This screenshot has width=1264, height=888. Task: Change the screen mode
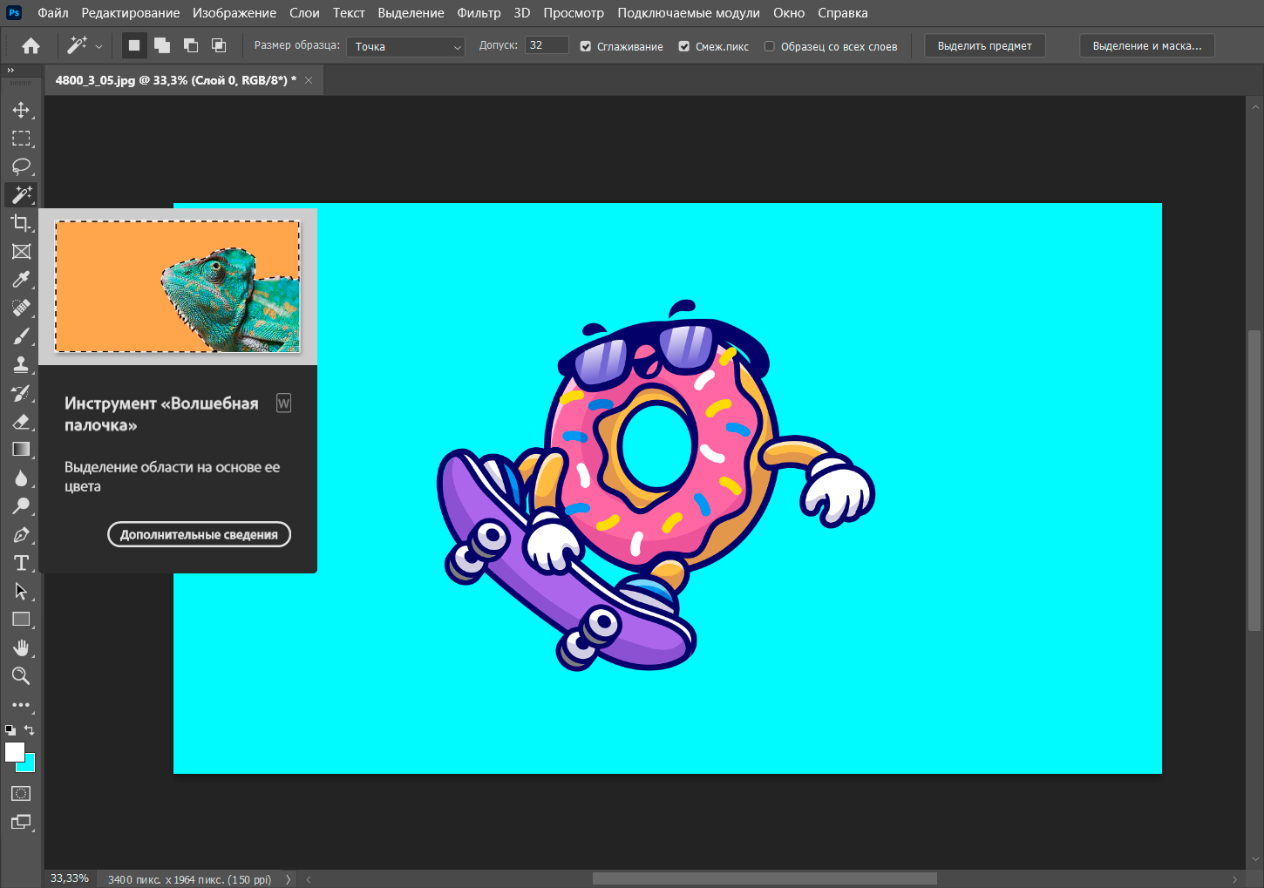(x=21, y=822)
